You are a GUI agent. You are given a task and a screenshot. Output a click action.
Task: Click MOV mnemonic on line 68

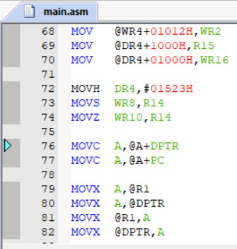[x=82, y=32]
